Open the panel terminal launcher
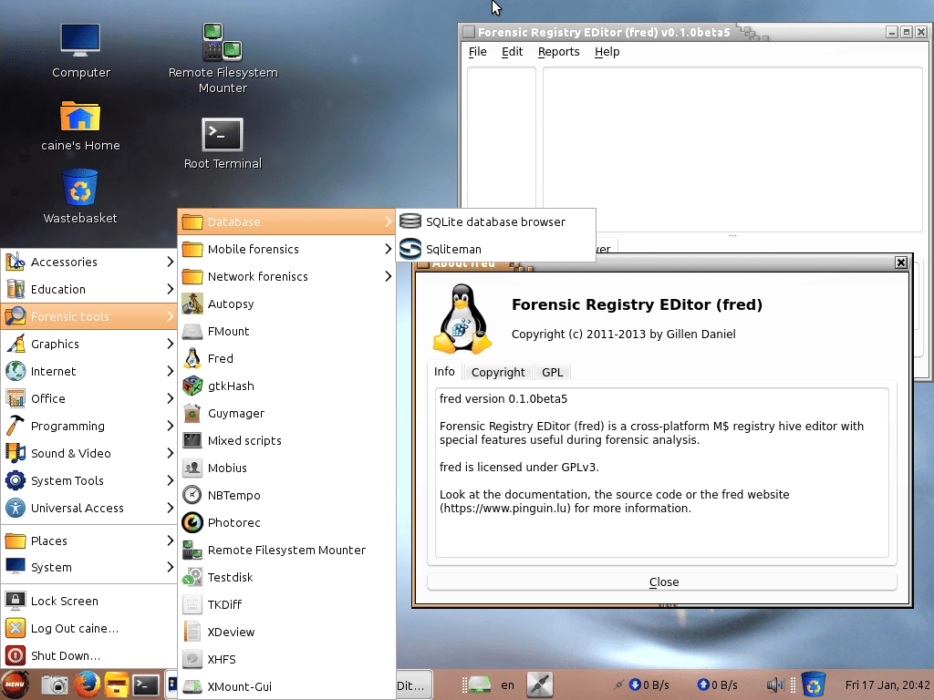The width and height of the screenshot is (934, 700). pos(146,685)
